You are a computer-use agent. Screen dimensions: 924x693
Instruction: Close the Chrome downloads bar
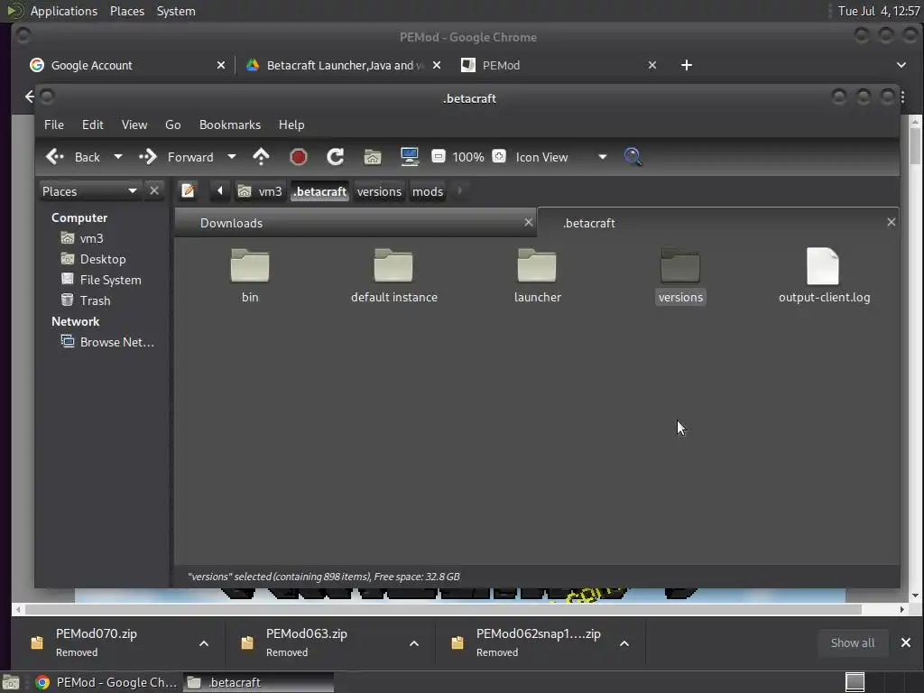[906, 642]
